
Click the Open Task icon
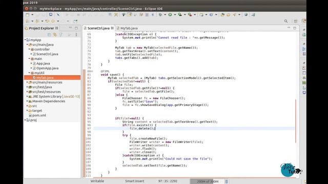coord(229,15)
